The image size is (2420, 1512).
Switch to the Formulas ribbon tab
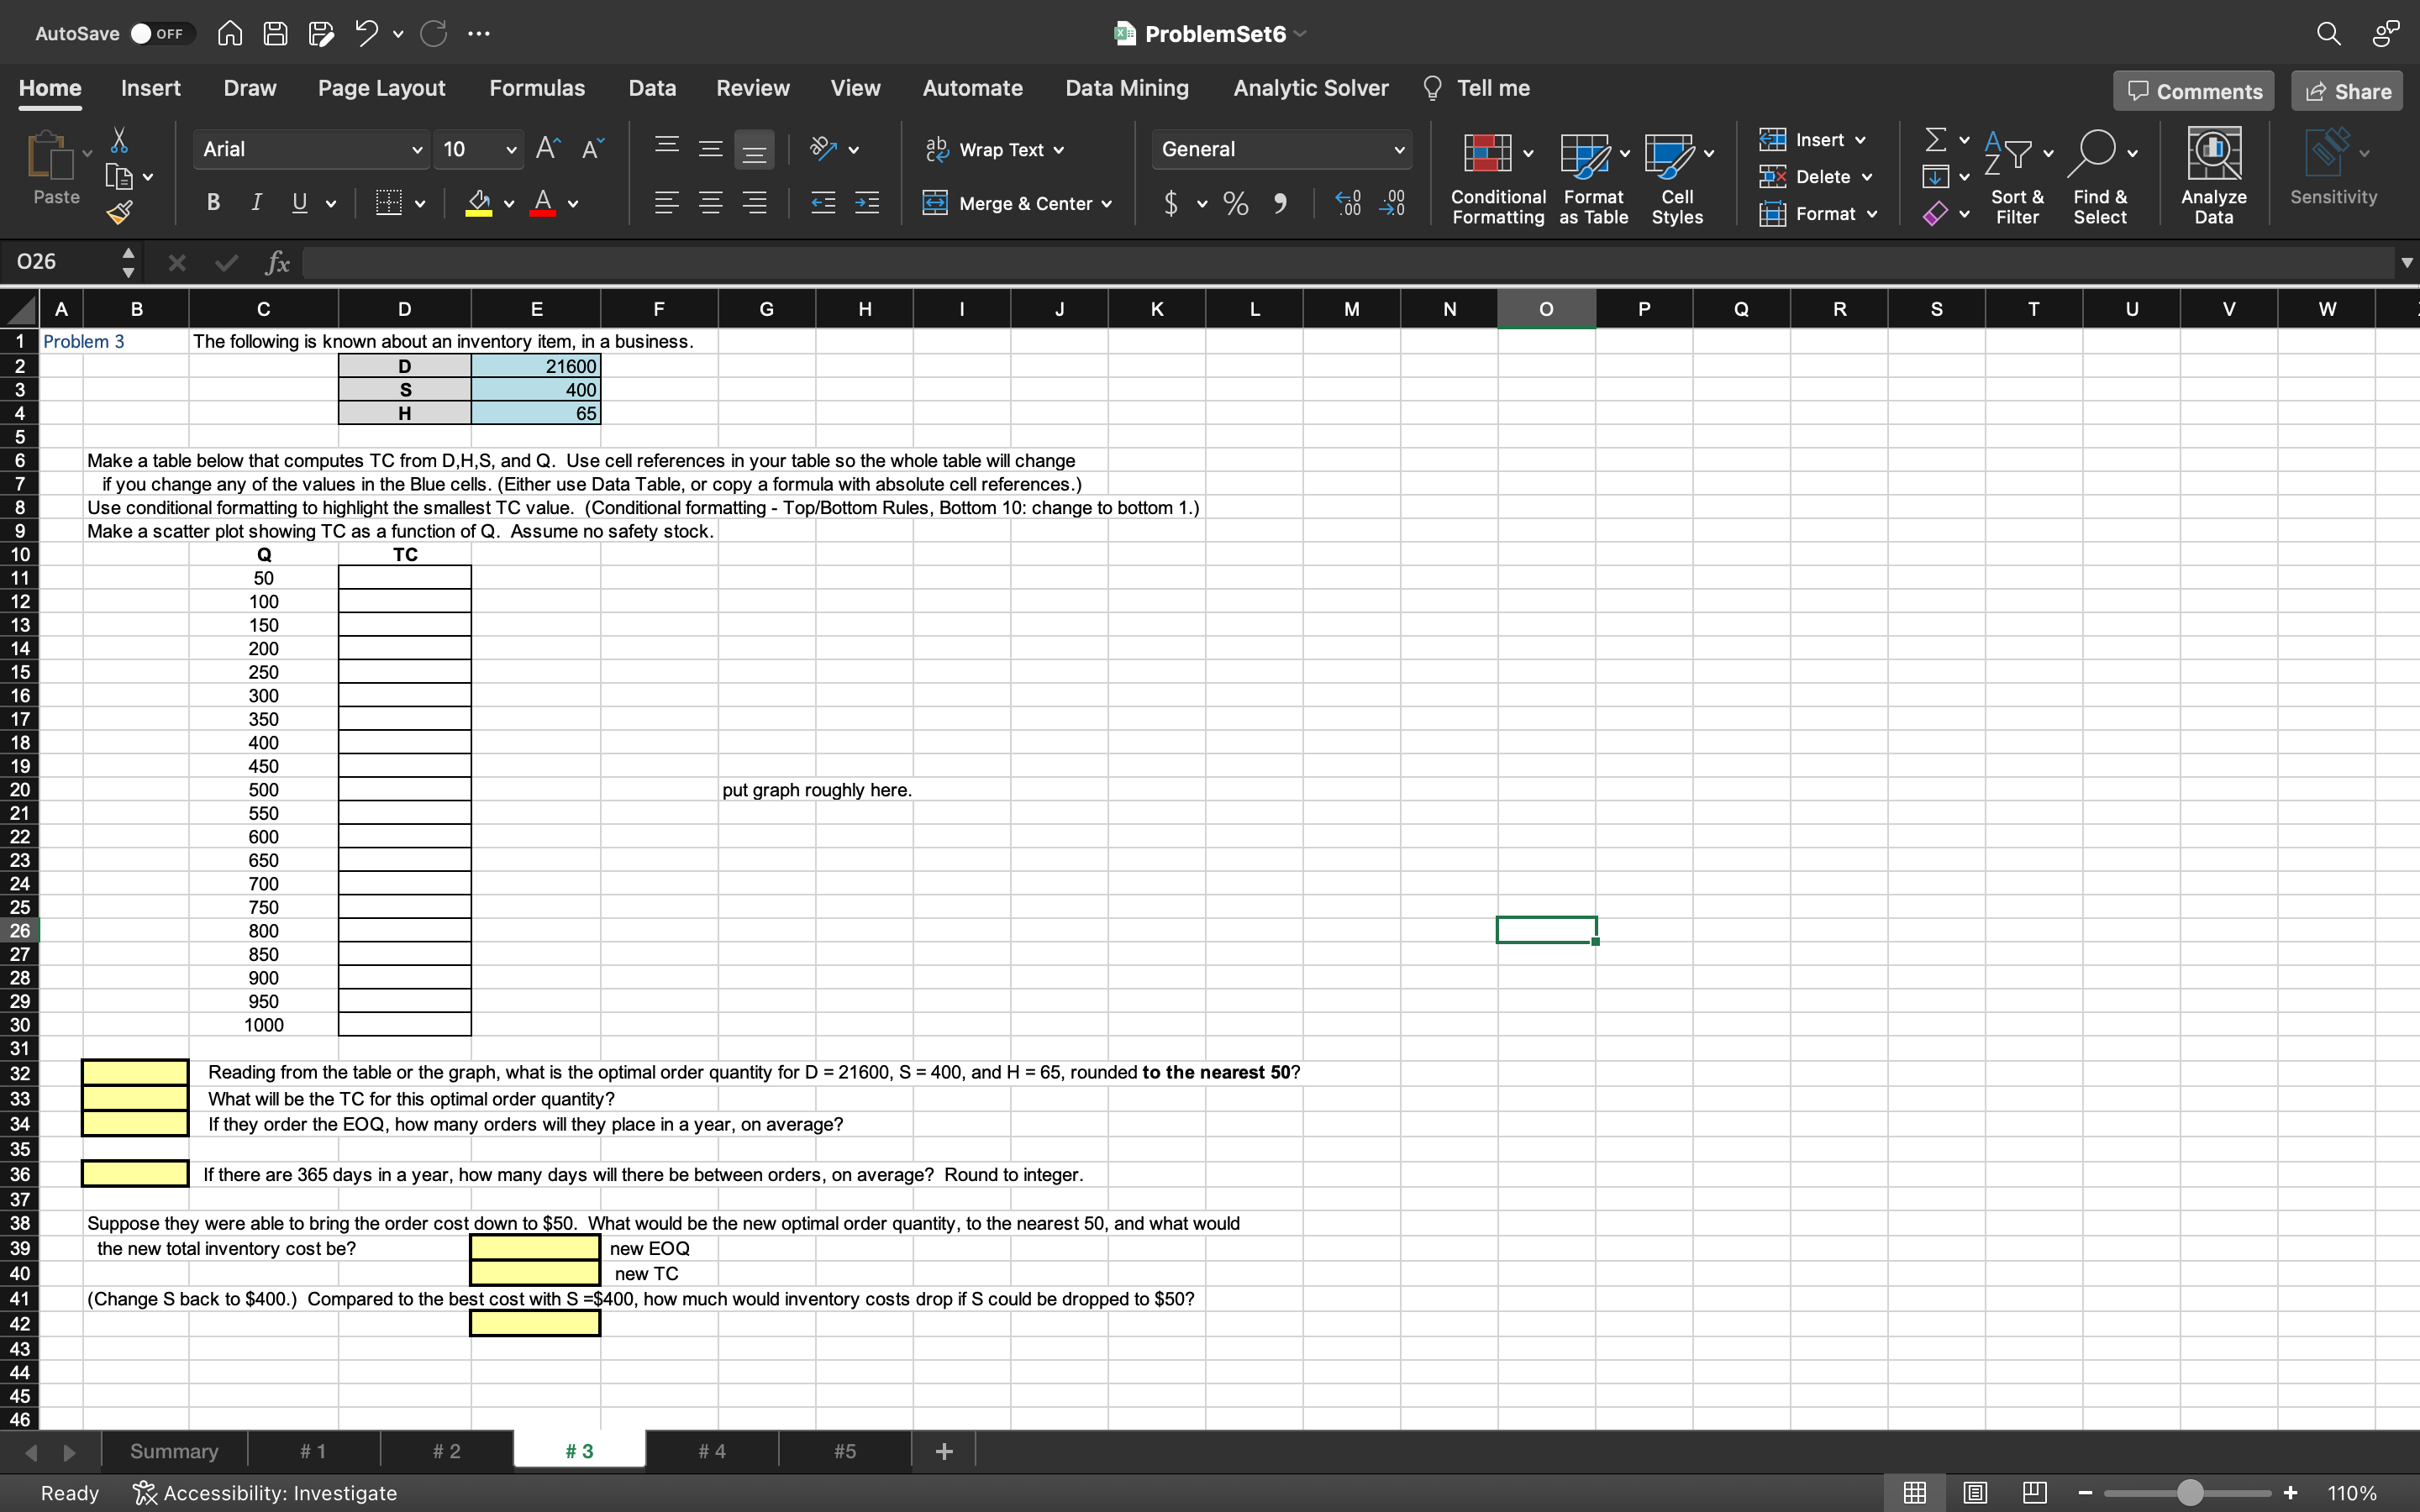pyautogui.click(x=537, y=88)
